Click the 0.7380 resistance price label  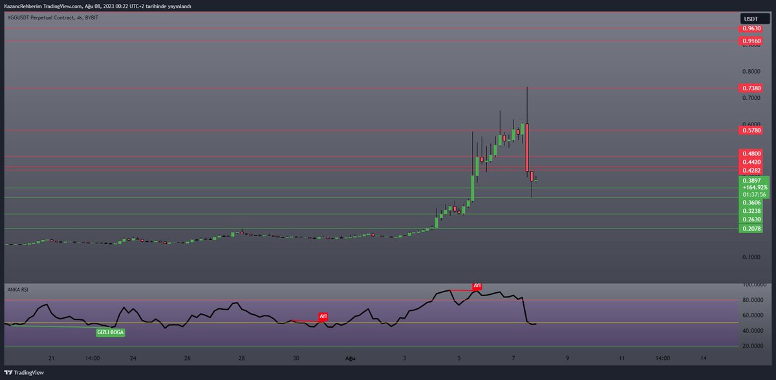coord(752,88)
